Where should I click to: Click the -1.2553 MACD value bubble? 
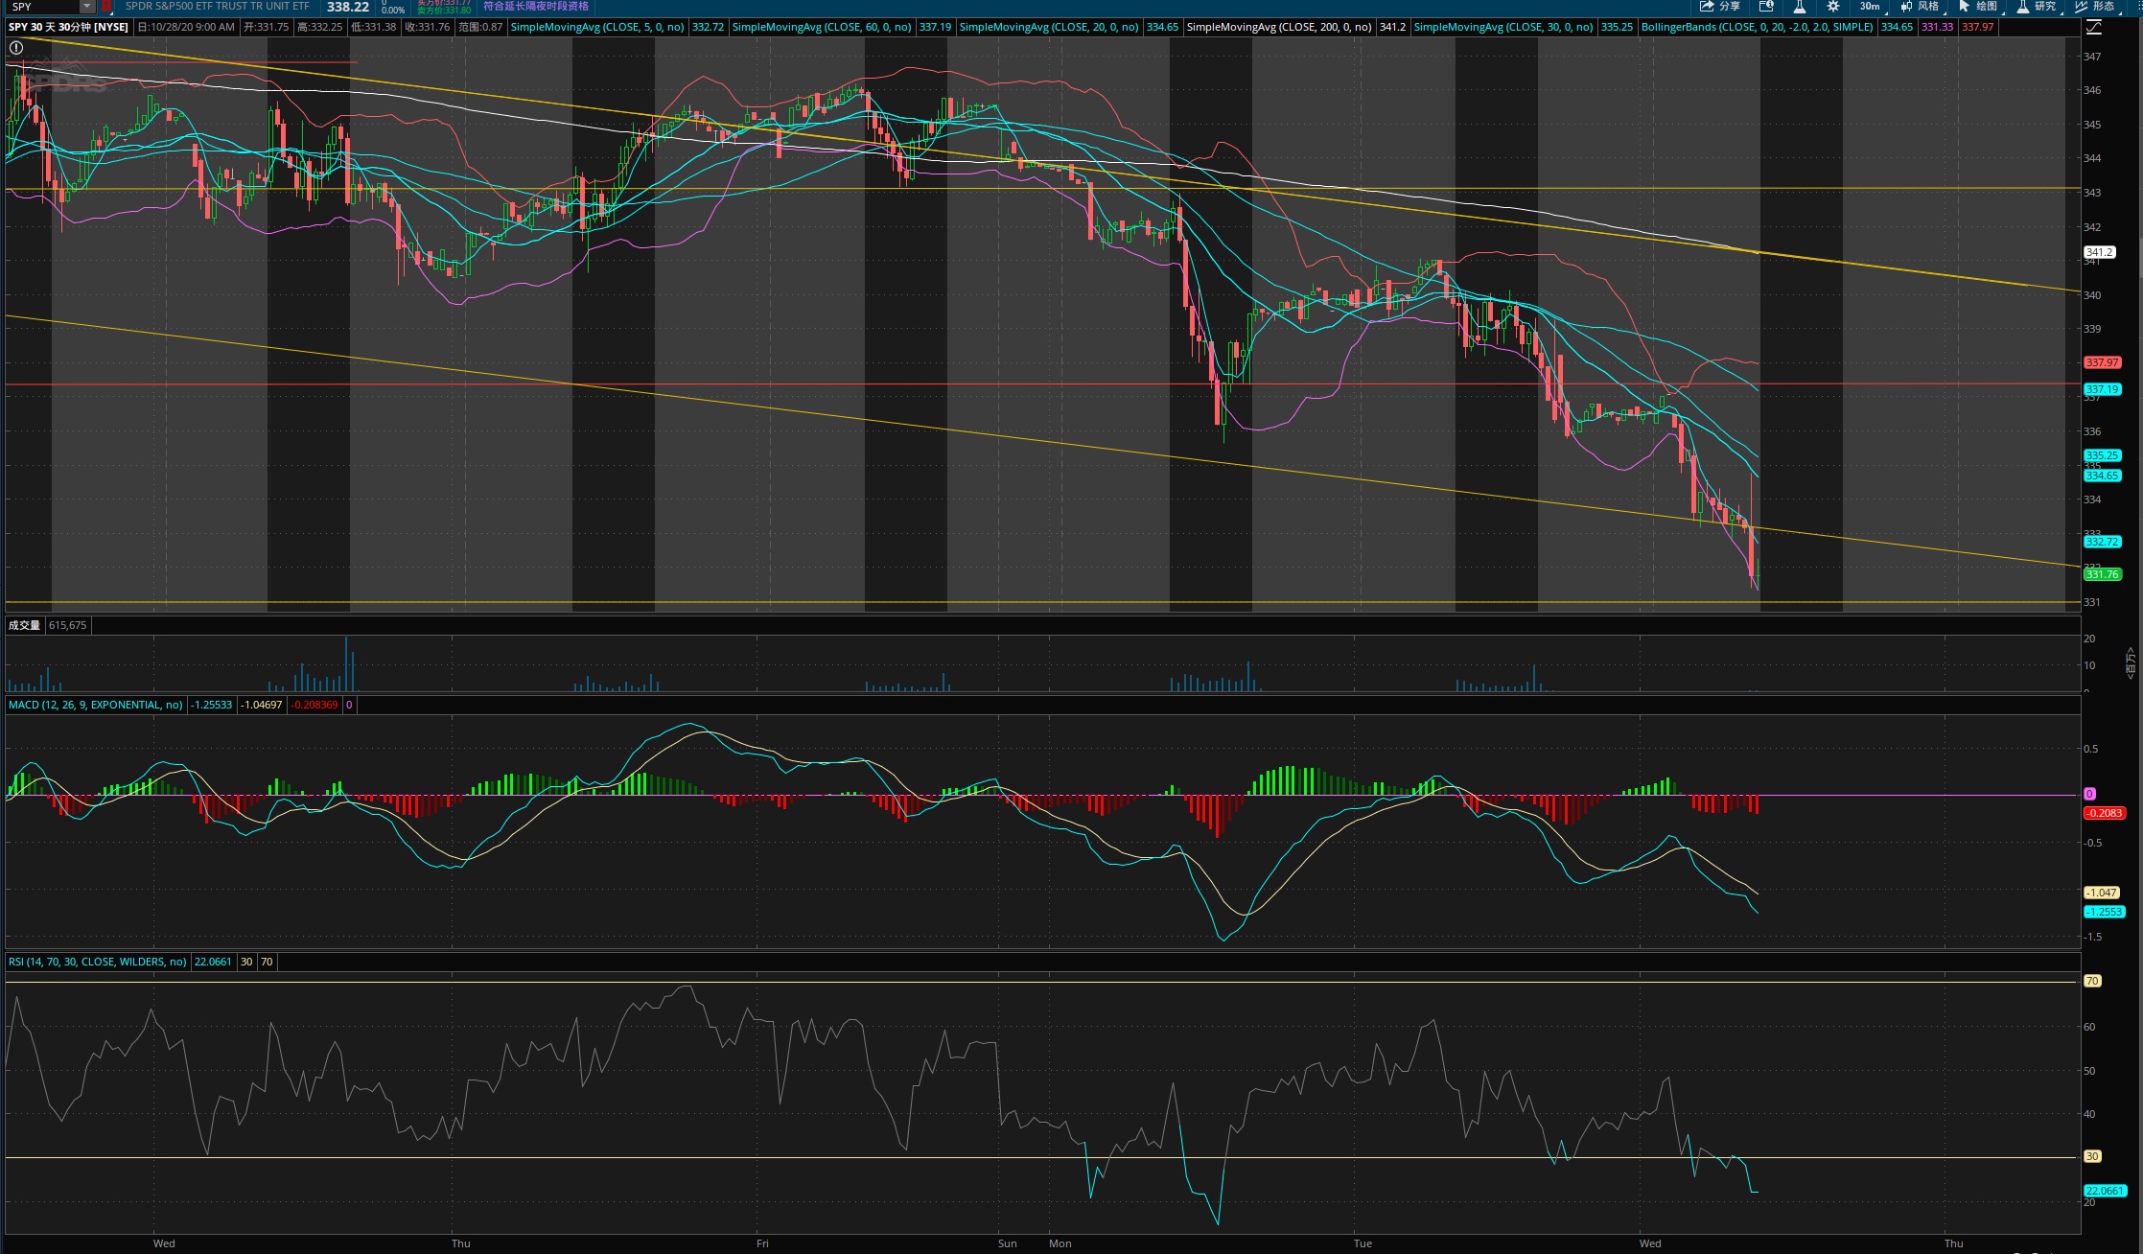tap(2105, 912)
